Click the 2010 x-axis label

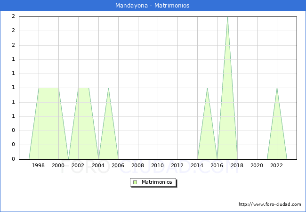[158, 165]
